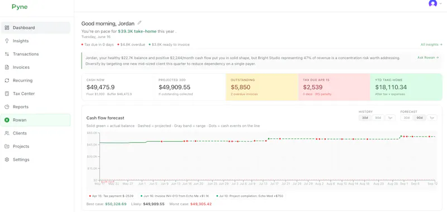The width and height of the screenshot is (447, 212).
Task: Set History range to 1yr
Action: point(390,118)
